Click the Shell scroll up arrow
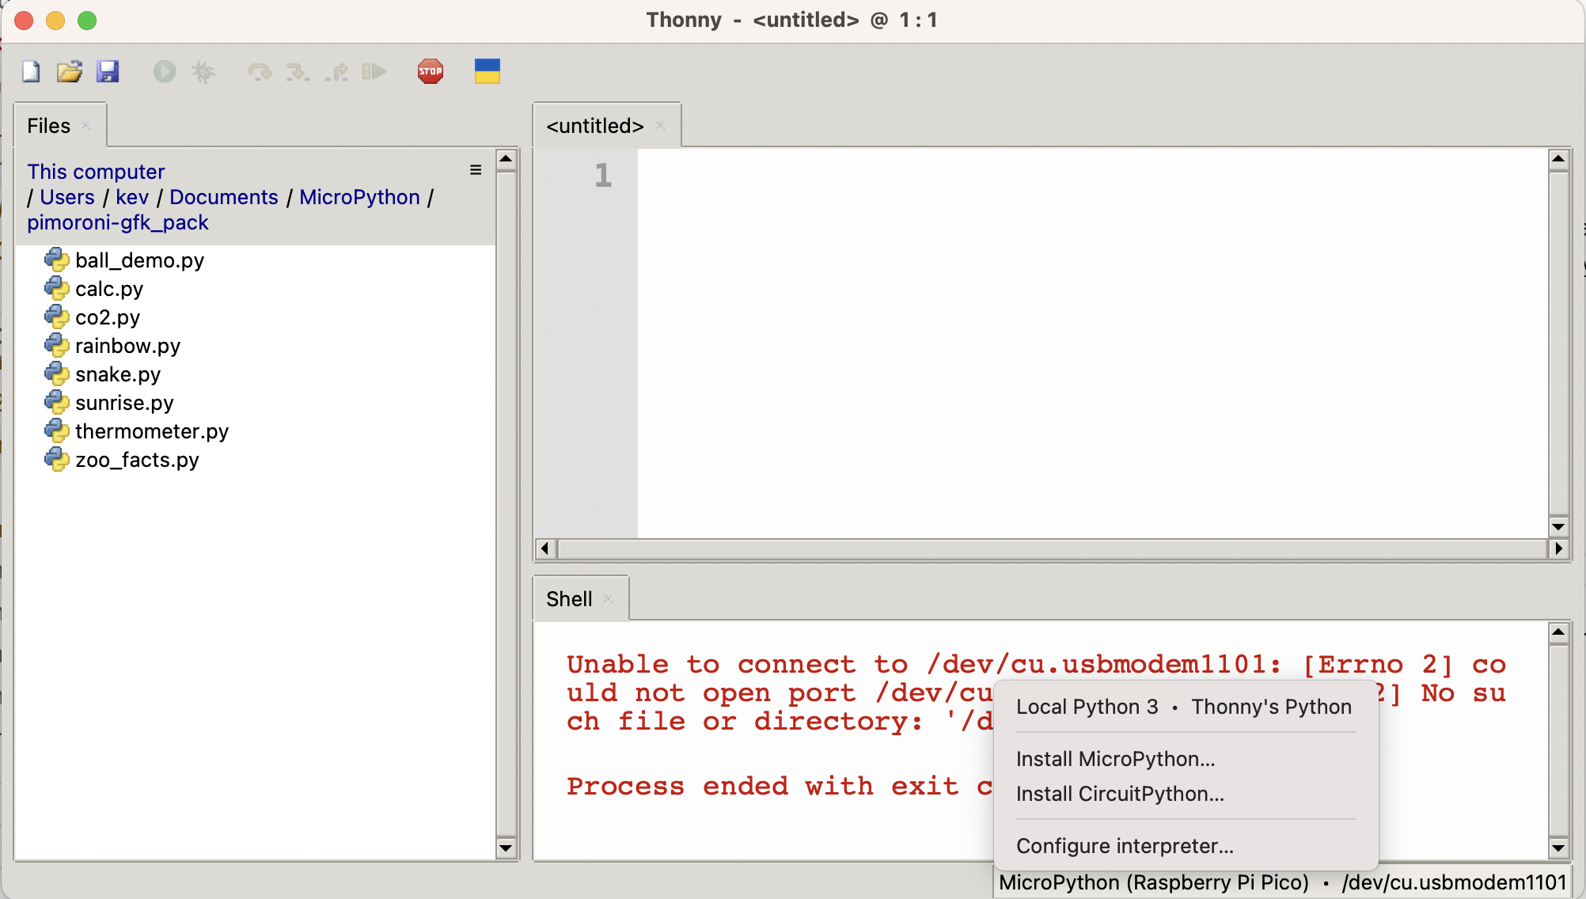 pyautogui.click(x=1558, y=633)
